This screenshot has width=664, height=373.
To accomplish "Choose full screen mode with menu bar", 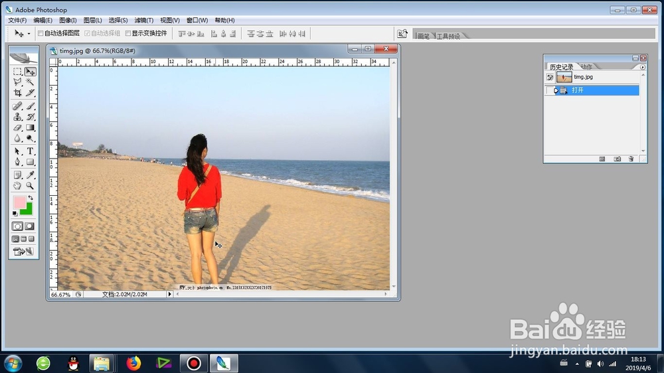I will click(24, 239).
